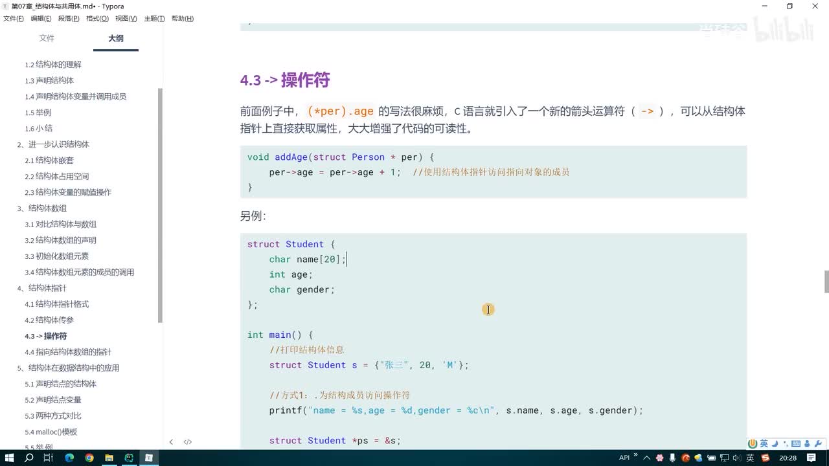Click Typora taskbar icon
This screenshot has height=466, width=829.
(149, 458)
